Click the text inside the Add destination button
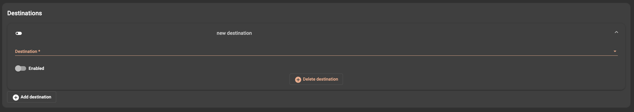The height and width of the screenshot is (112, 634). pos(36,97)
